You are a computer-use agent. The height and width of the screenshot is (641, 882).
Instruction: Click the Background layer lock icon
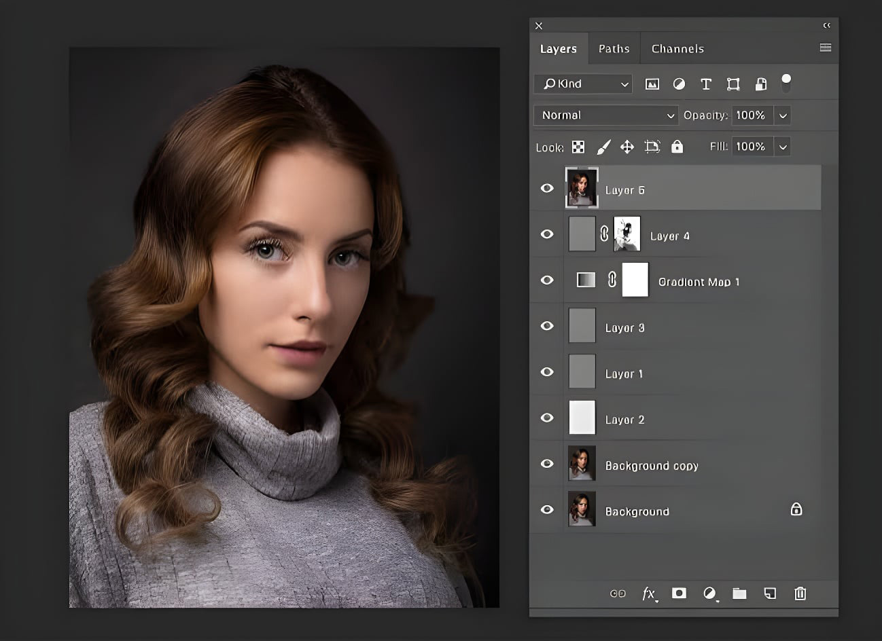click(x=796, y=509)
